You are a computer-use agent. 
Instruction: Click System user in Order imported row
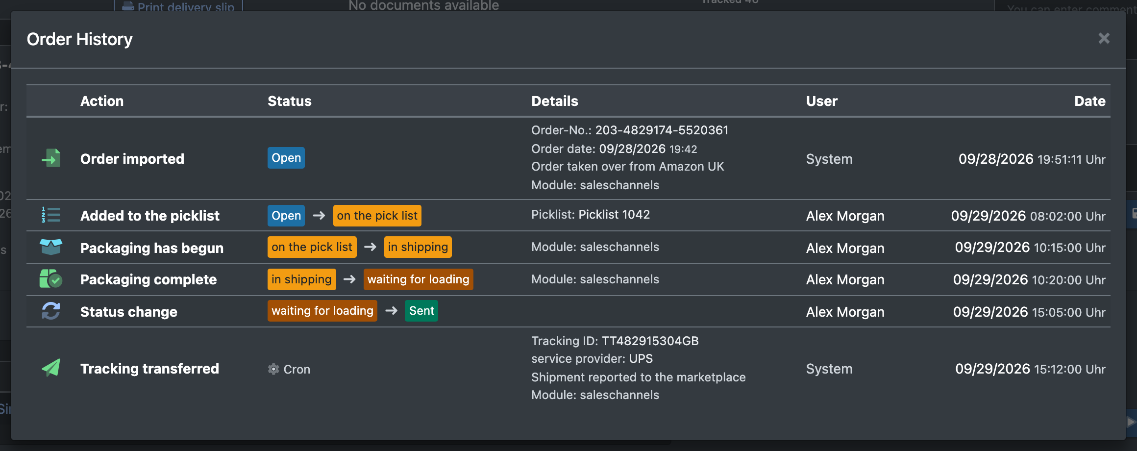coord(829,159)
